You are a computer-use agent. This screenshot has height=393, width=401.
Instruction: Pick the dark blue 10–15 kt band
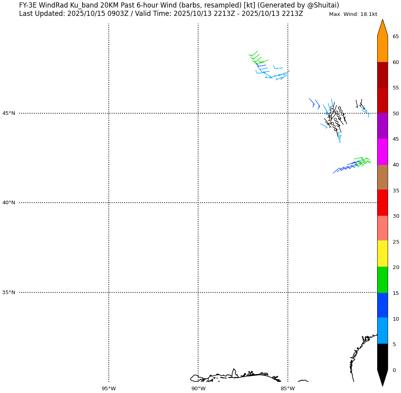[382, 305]
